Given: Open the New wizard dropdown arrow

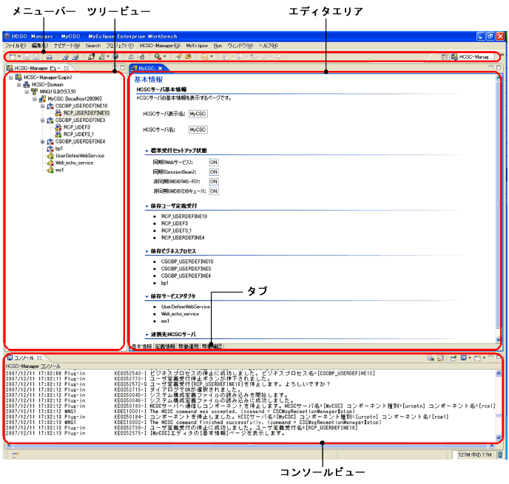Looking at the screenshot, I should 18,57.
